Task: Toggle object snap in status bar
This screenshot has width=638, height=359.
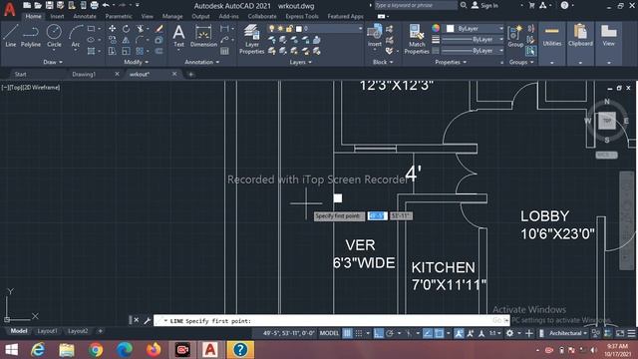Action: click(x=439, y=333)
